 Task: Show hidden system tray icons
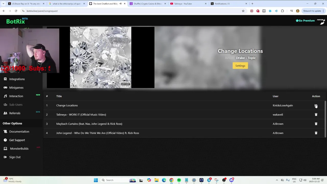click(x=277, y=180)
